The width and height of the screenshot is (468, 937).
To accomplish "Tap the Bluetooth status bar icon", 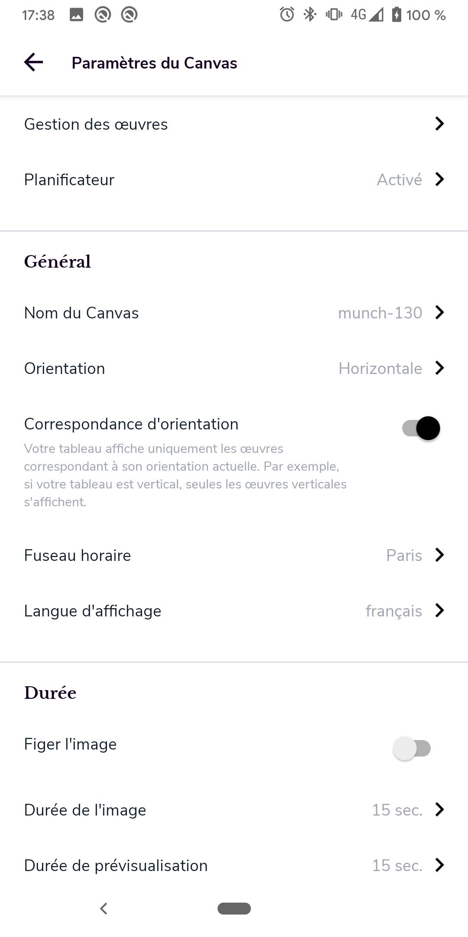I will (309, 15).
